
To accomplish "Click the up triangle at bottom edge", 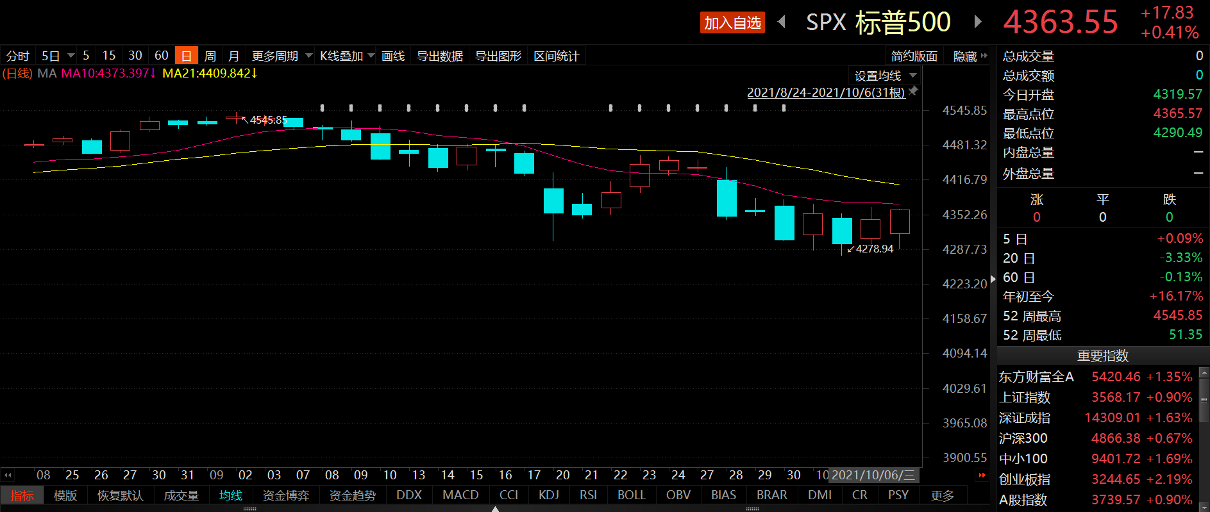I will 495,509.
